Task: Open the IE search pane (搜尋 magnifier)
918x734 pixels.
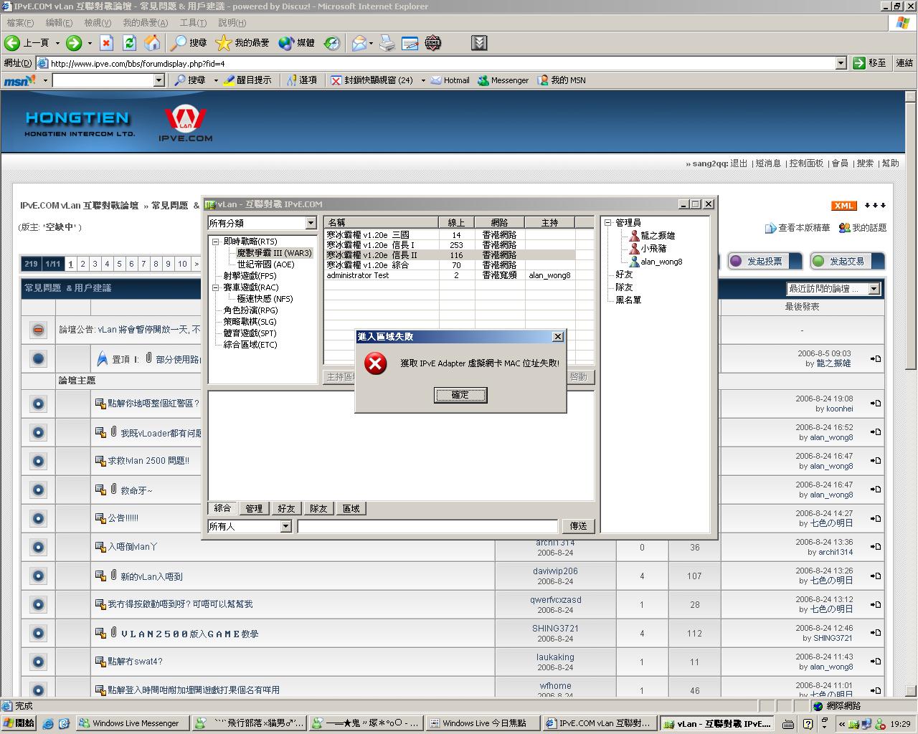Action: [188, 43]
